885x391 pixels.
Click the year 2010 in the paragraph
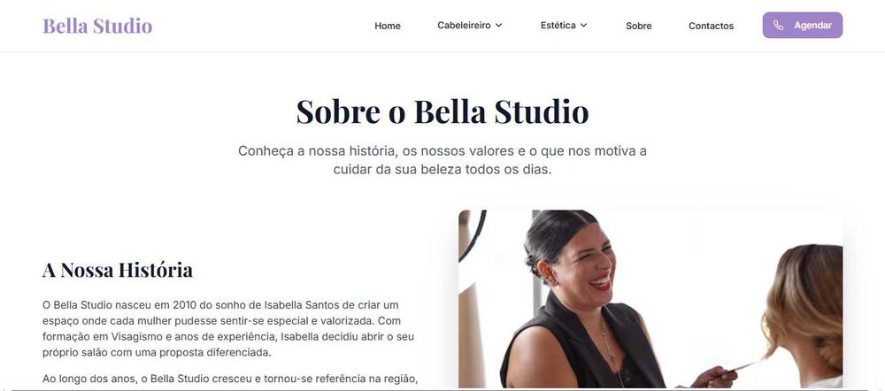tap(184, 305)
